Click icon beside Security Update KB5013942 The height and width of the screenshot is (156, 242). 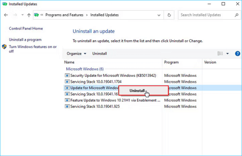[x=67, y=75]
